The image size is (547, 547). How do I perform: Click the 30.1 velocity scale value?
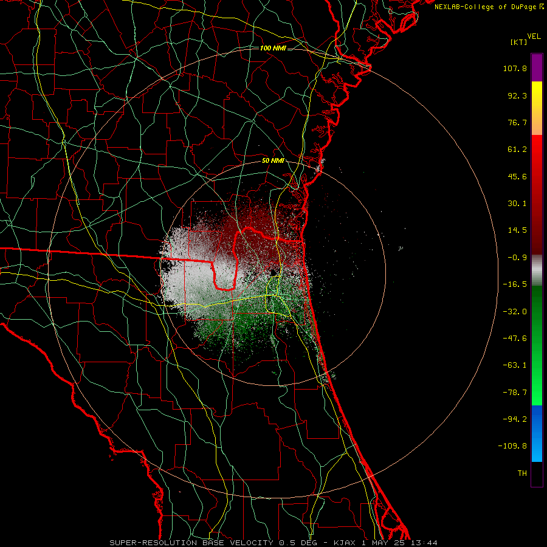pos(517,204)
